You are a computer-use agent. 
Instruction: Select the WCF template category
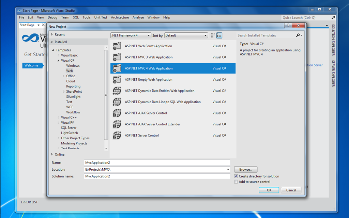(70, 107)
